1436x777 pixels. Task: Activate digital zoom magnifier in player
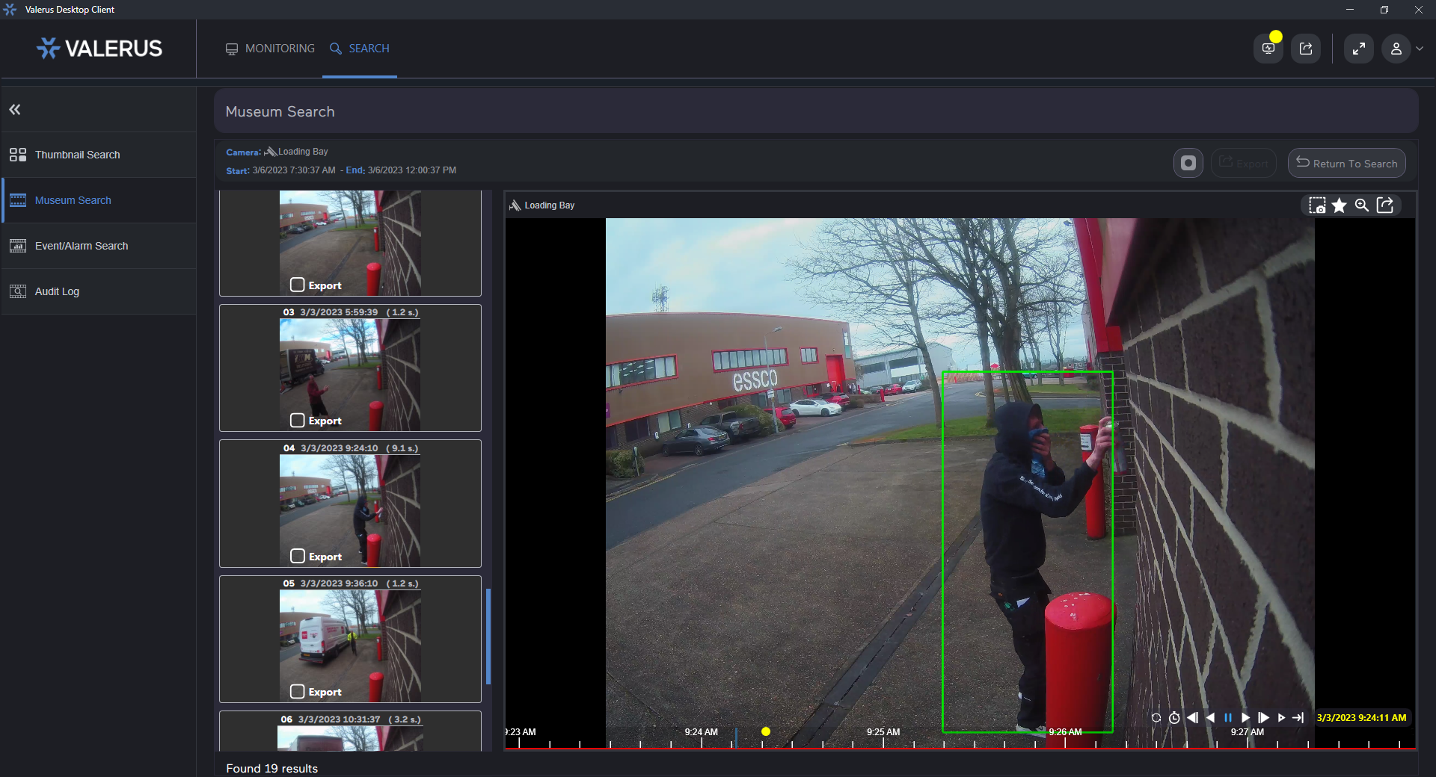(x=1362, y=205)
